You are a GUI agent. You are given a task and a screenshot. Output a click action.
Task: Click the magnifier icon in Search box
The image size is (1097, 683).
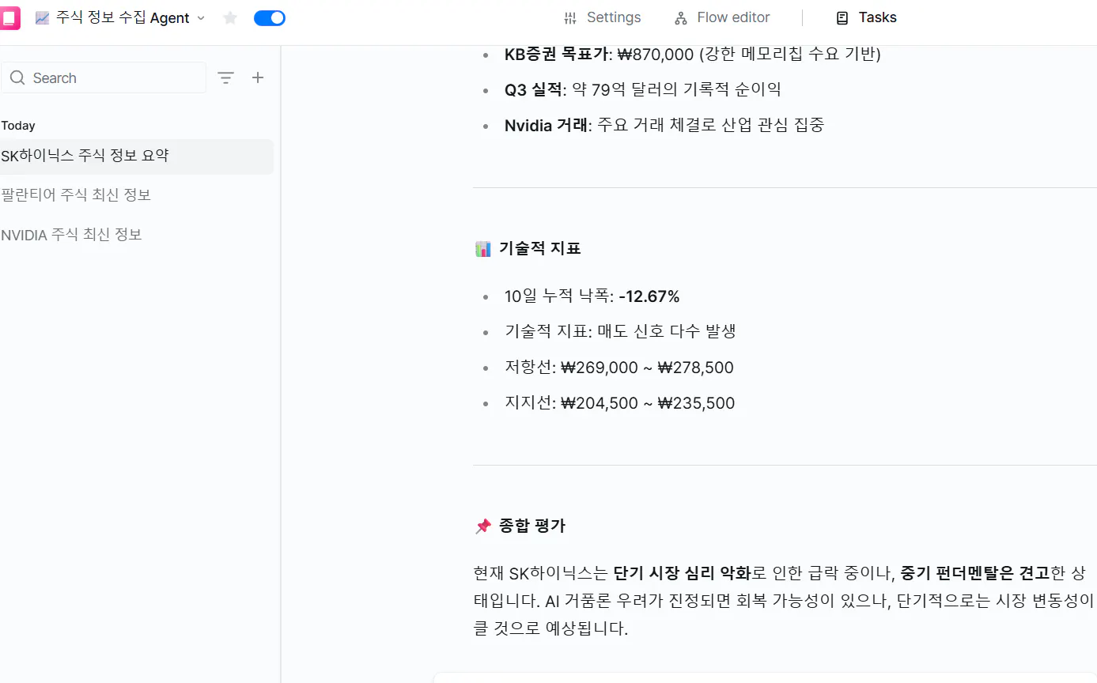tap(17, 78)
